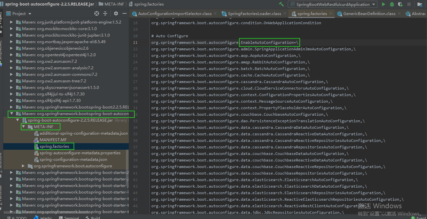
Task: Select the spring.factories editor tab
Action: 312,13
